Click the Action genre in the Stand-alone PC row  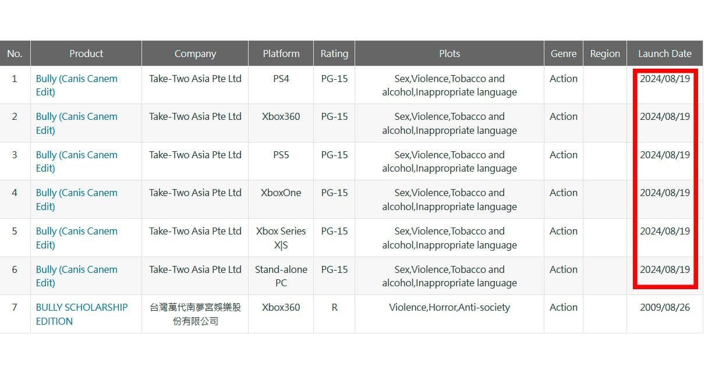pos(564,269)
